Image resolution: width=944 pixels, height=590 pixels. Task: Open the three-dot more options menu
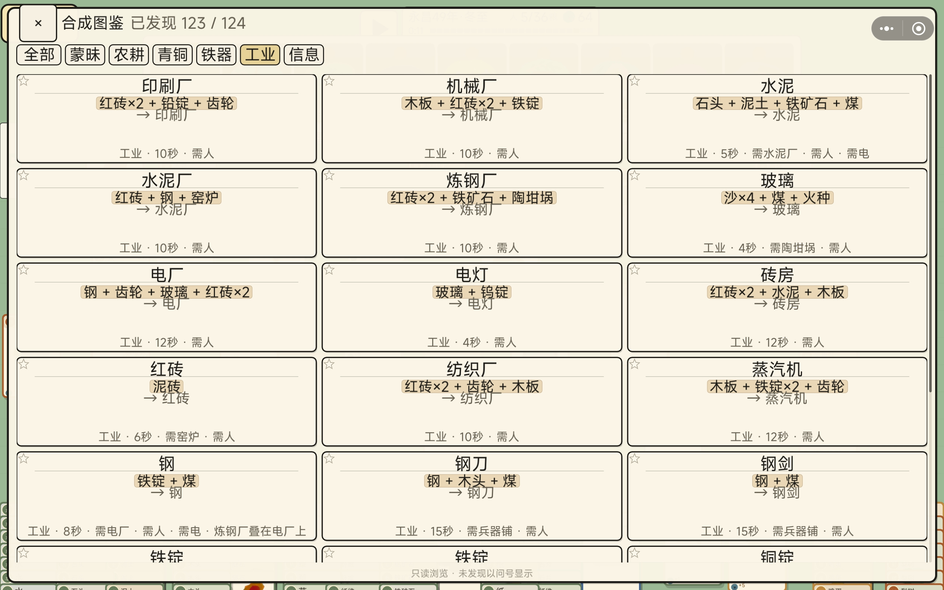[886, 28]
